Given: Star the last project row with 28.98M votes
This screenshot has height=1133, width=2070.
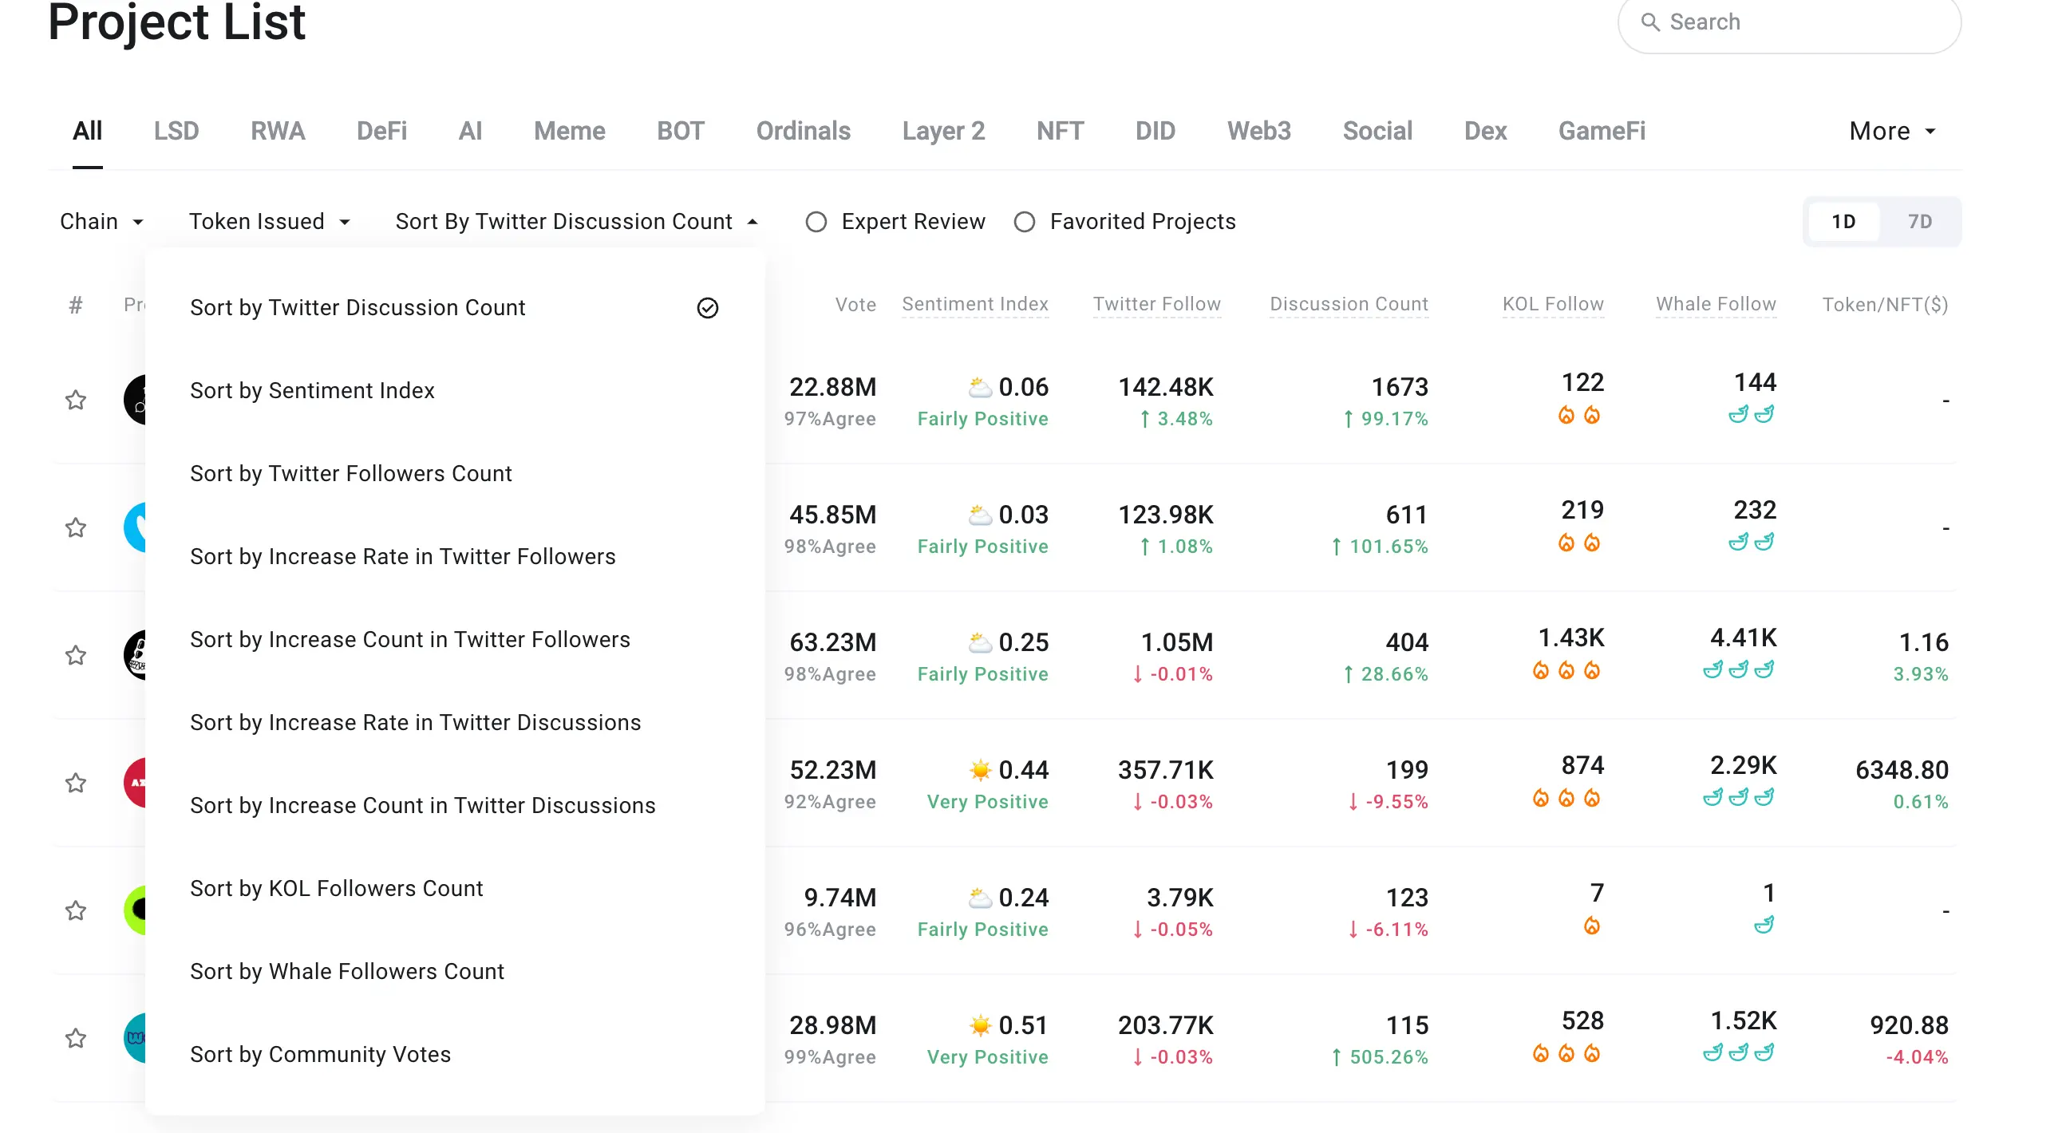Looking at the screenshot, I should pos(76,1038).
